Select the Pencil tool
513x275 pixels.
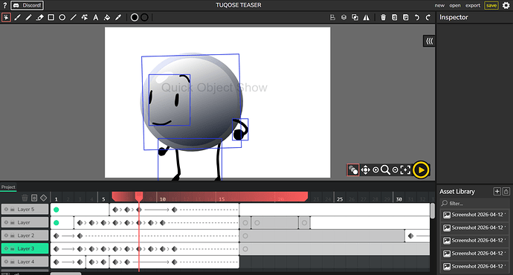28,17
